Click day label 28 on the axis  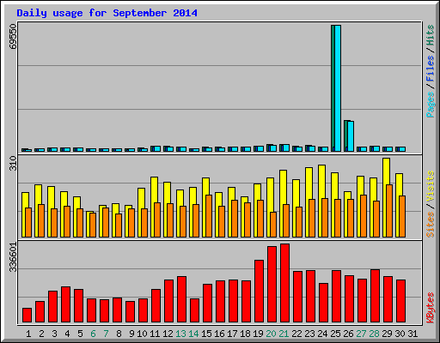[374, 334]
